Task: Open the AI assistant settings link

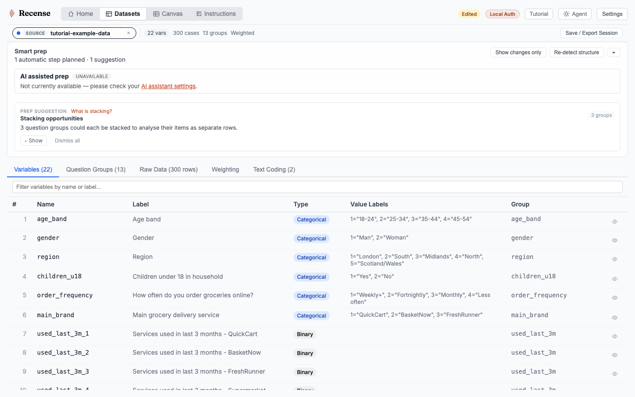Action: tap(168, 86)
